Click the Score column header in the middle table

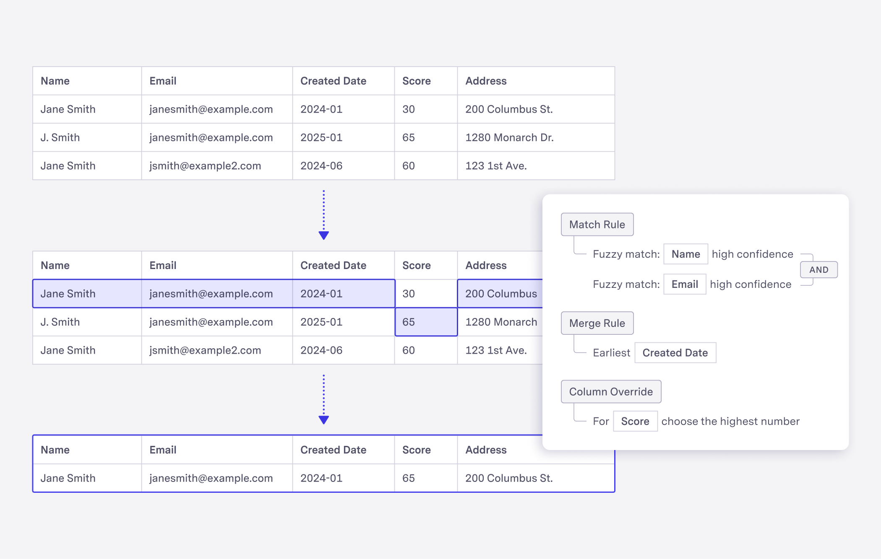(x=416, y=265)
